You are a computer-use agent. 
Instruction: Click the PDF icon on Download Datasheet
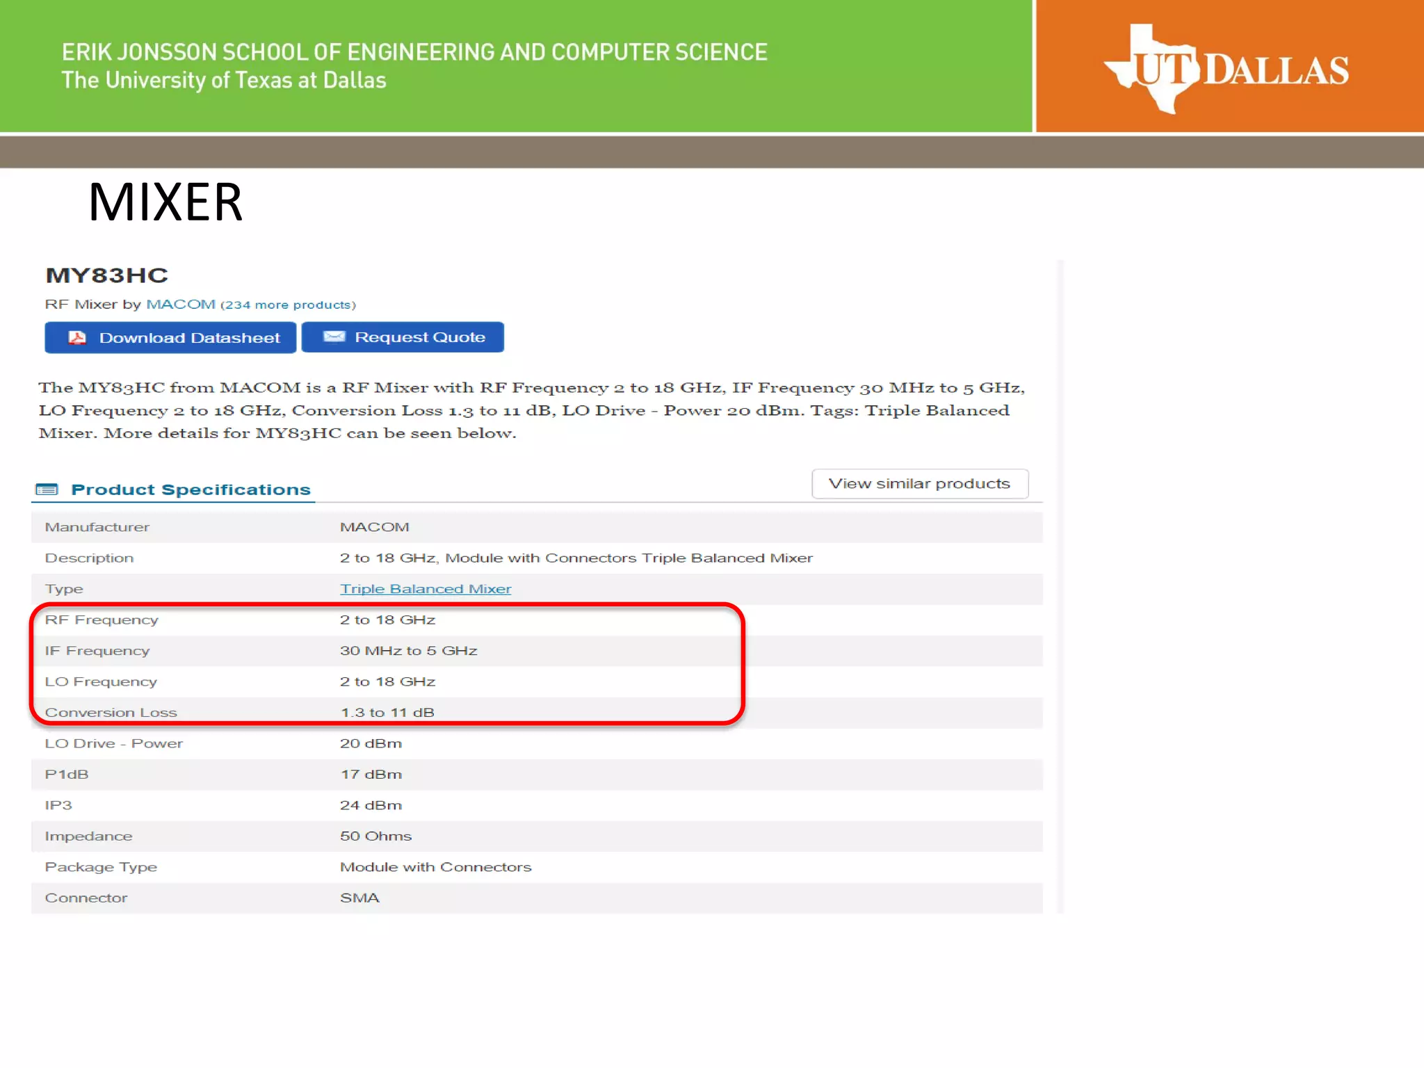(x=77, y=338)
